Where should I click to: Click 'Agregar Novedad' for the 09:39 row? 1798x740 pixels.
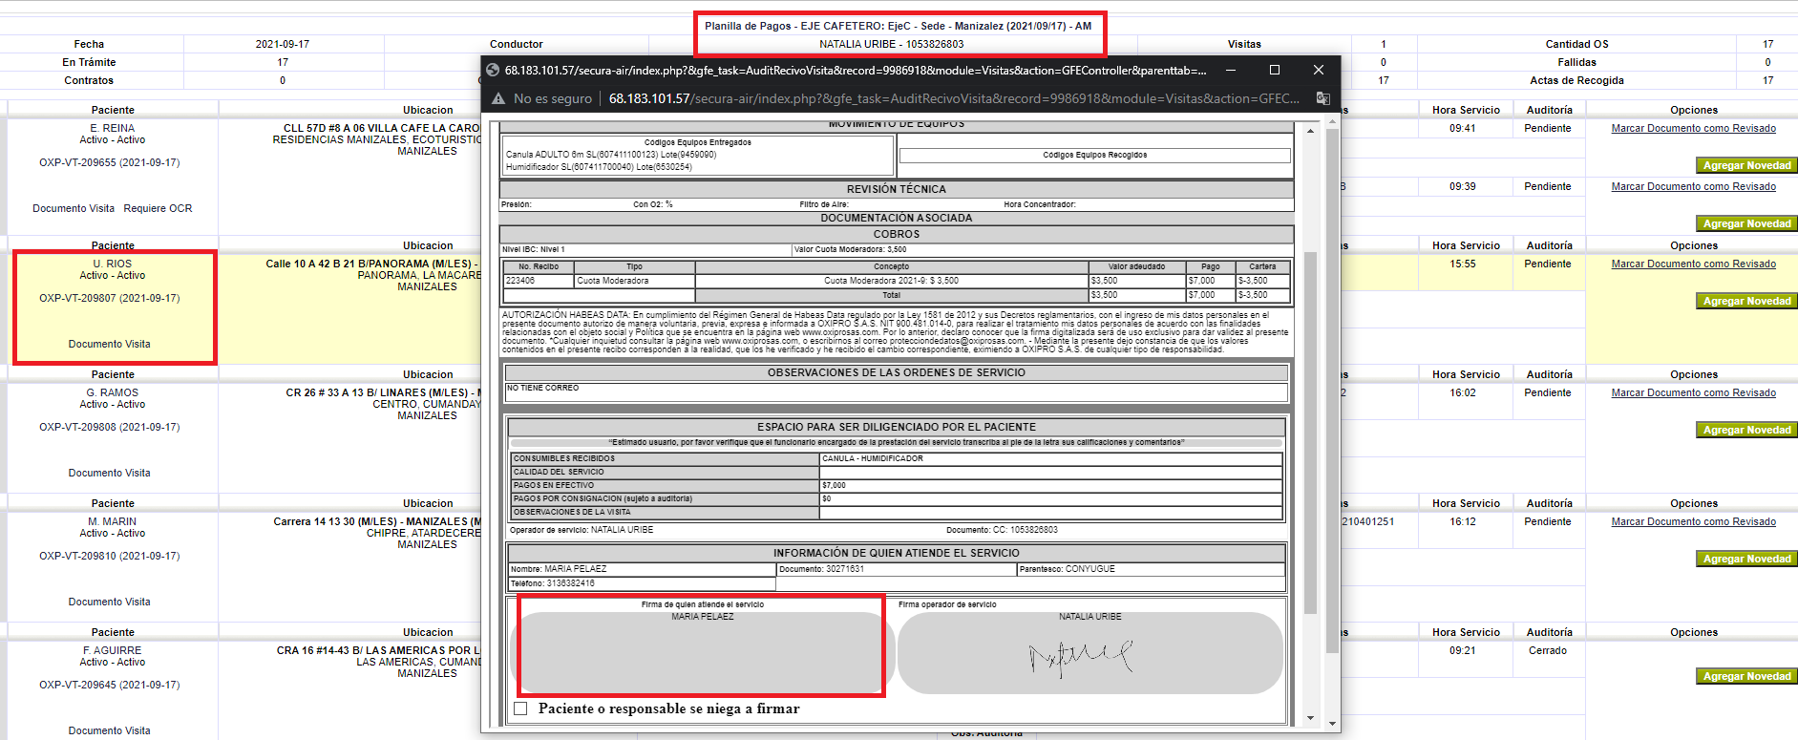pos(1746,223)
